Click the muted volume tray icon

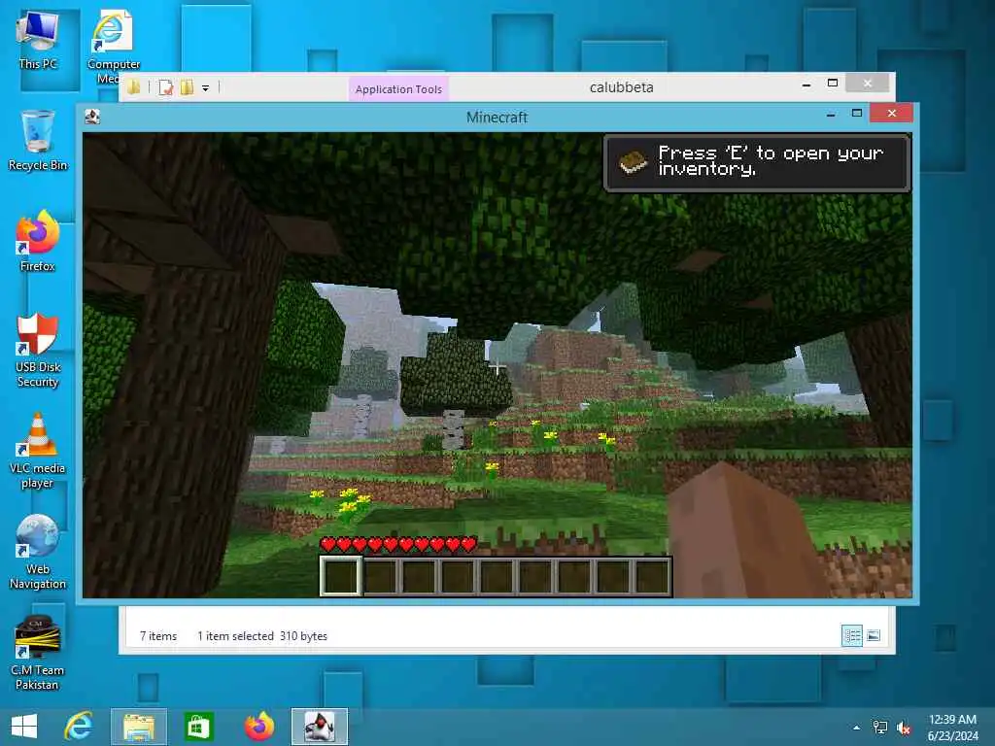click(903, 728)
